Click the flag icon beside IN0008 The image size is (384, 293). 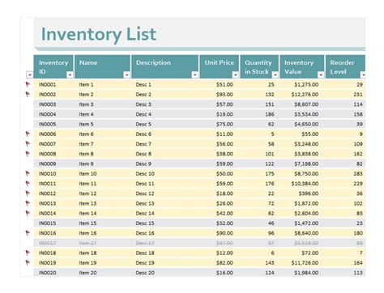coord(28,154)
